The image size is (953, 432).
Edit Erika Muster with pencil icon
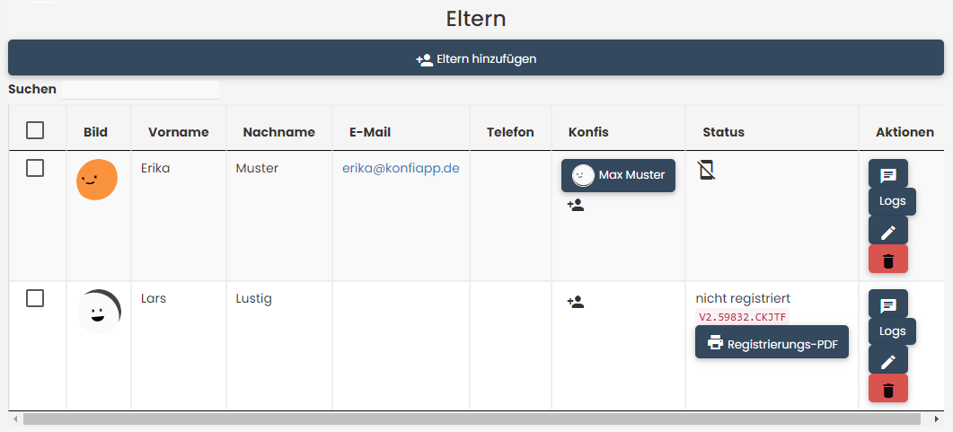(x=888, y=232)
